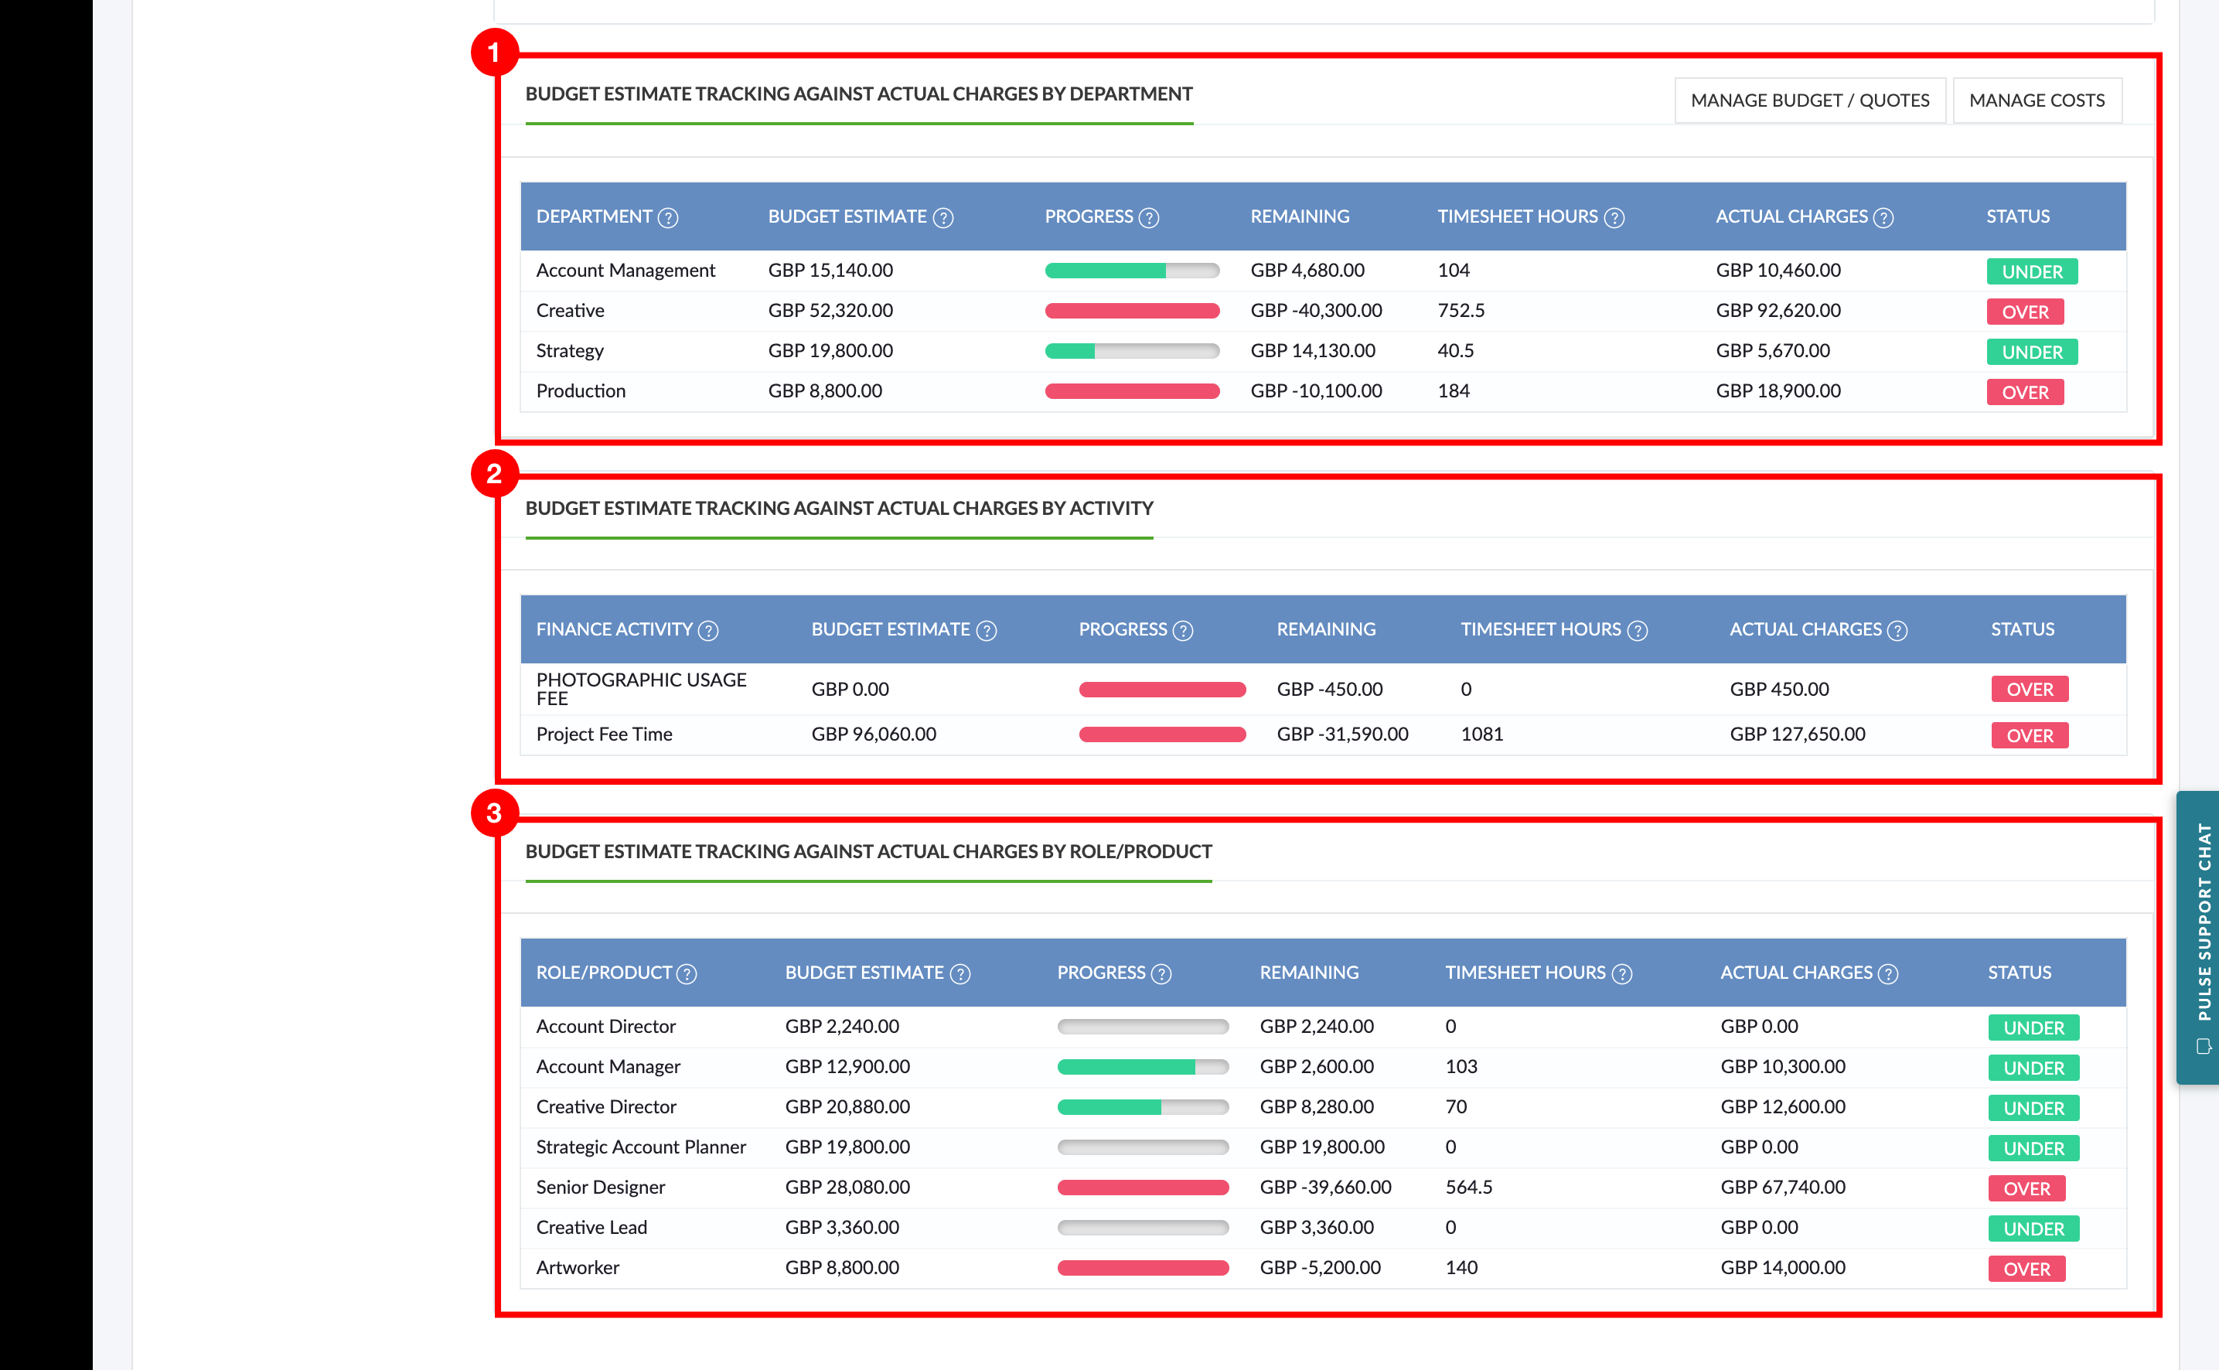Click the By Department section heading

(859, 94)
